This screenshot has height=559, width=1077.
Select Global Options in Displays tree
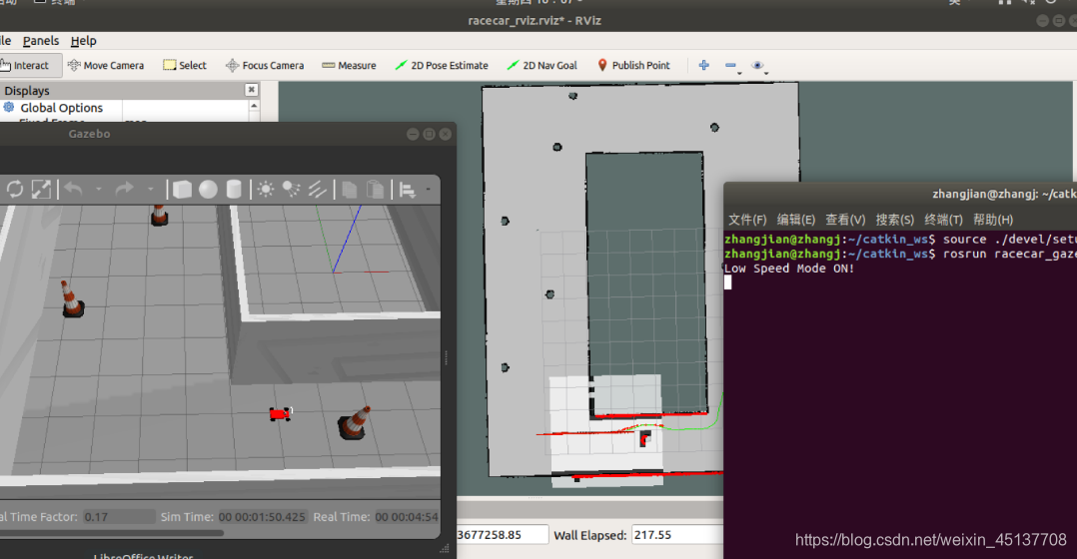click(61, 108)
